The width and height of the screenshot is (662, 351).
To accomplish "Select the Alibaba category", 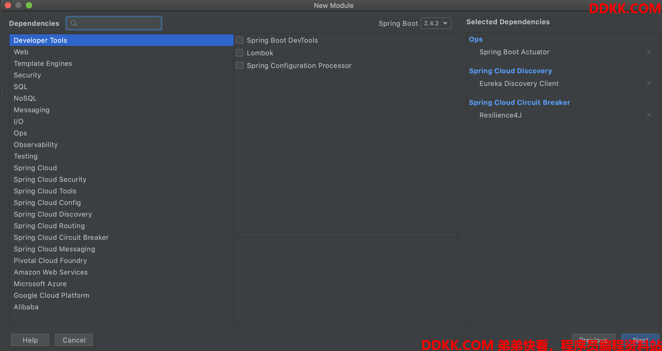I will pyautogui.click(x=122, y=307).
